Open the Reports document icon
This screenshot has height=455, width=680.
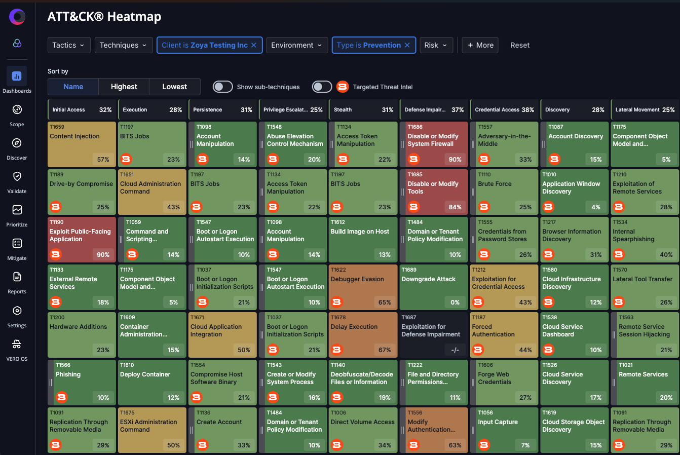pyautogui.click(x=17, y=277)
